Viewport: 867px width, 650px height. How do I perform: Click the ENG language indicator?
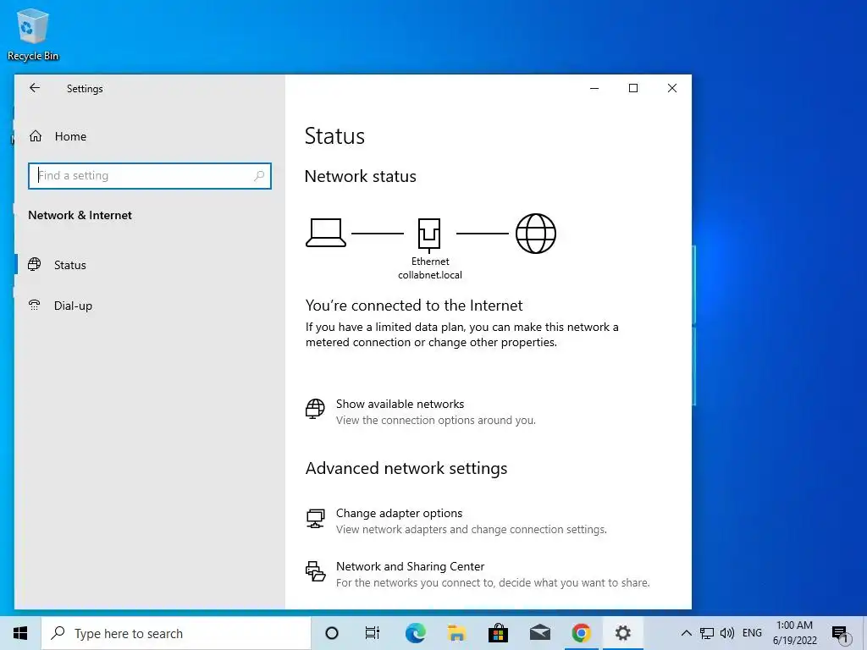click(752, 633)
